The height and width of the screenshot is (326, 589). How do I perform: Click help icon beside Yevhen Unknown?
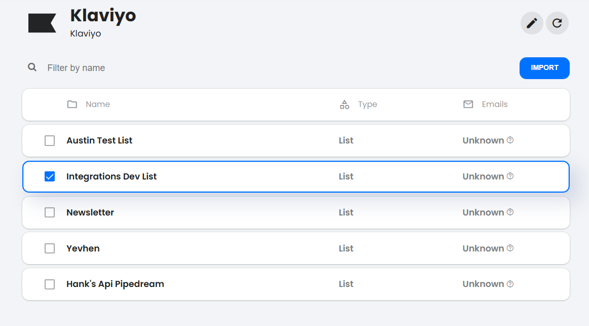coord(510,248)
